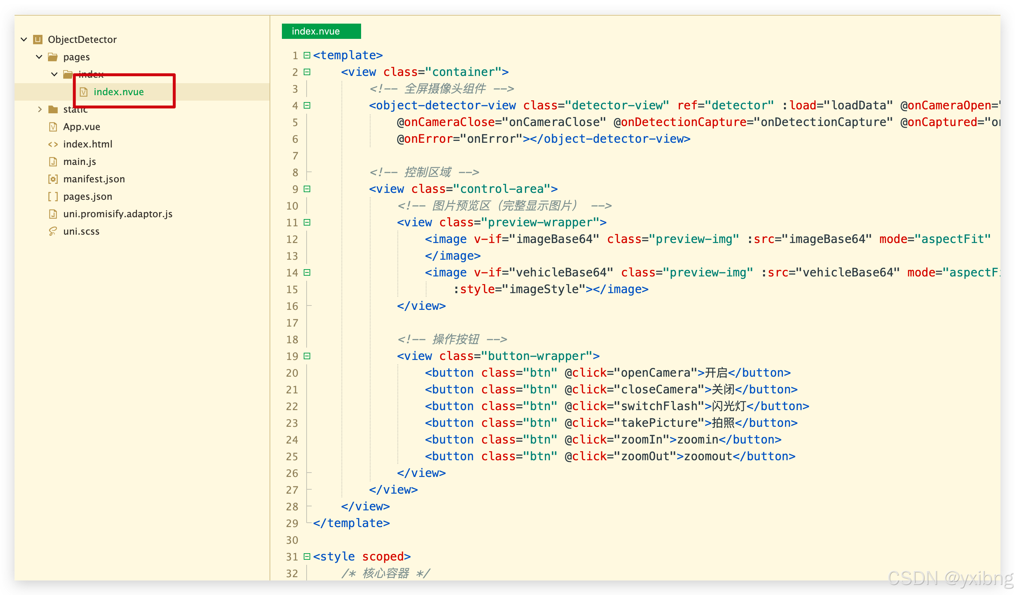Click the manifest.json gear file icon

[x=53, y=179]
